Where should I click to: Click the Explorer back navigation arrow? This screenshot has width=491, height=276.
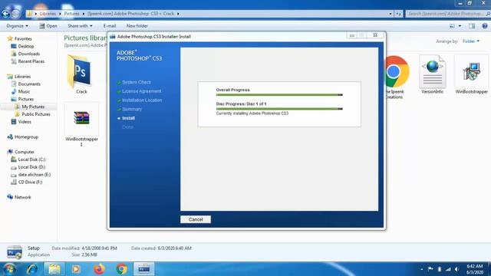[x=5, y=14]
